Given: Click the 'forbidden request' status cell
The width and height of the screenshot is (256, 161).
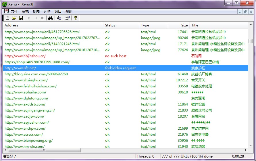Looking at the screenshot, I should (x=120, y=68).
